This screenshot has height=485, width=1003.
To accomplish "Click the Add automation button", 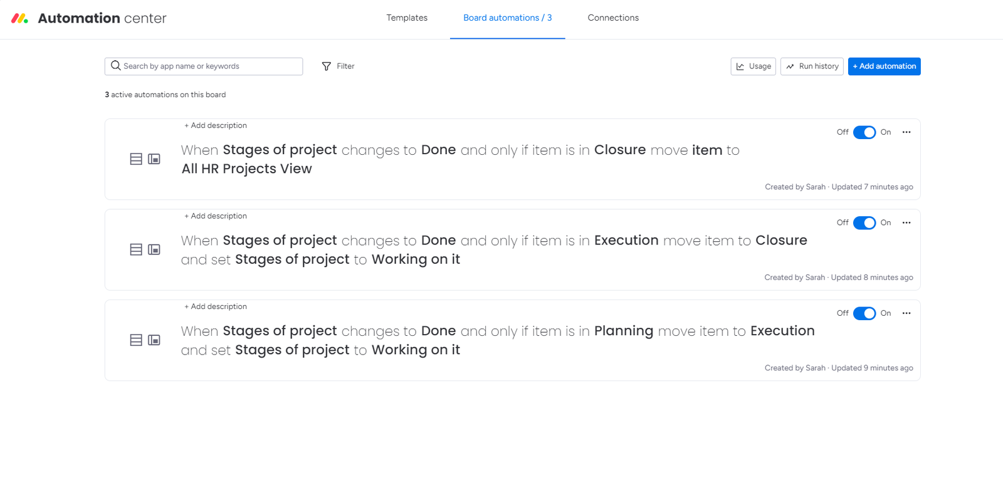I will pyautogui.click(x=884, y=66).
